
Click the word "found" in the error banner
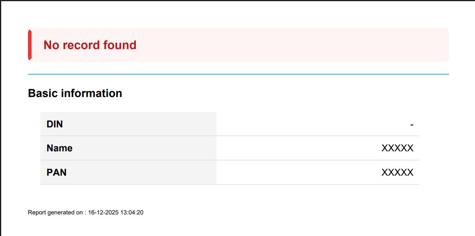tap(119, 45)
